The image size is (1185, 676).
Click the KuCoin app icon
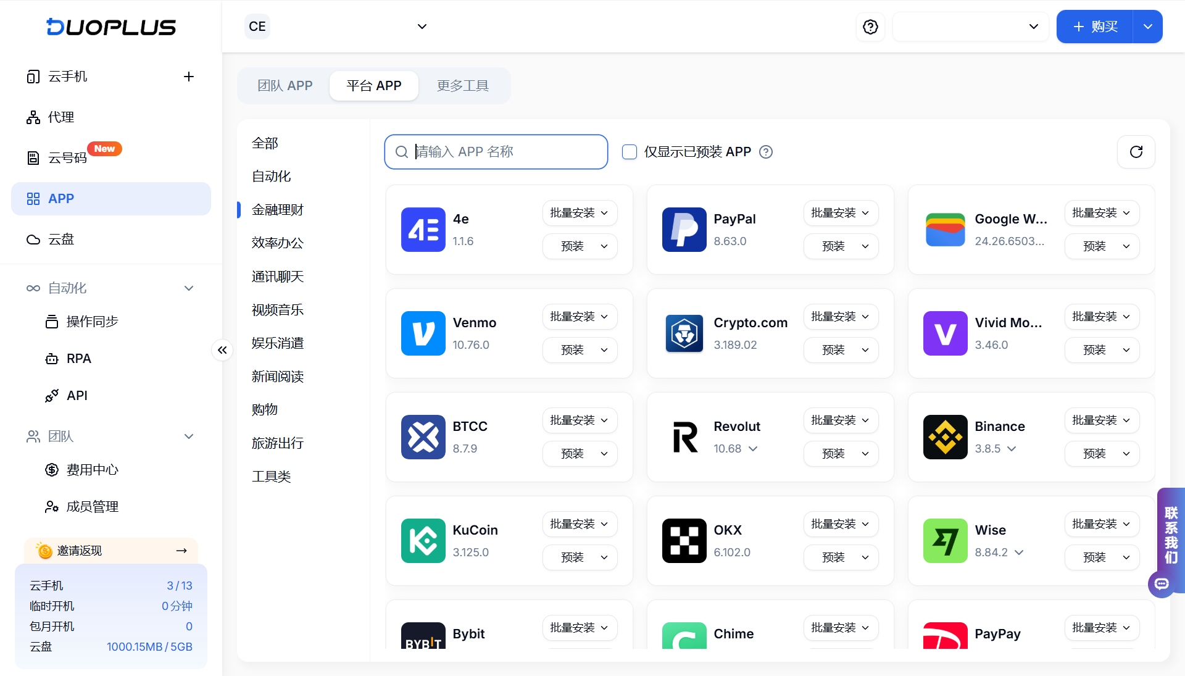pos(423,541)
